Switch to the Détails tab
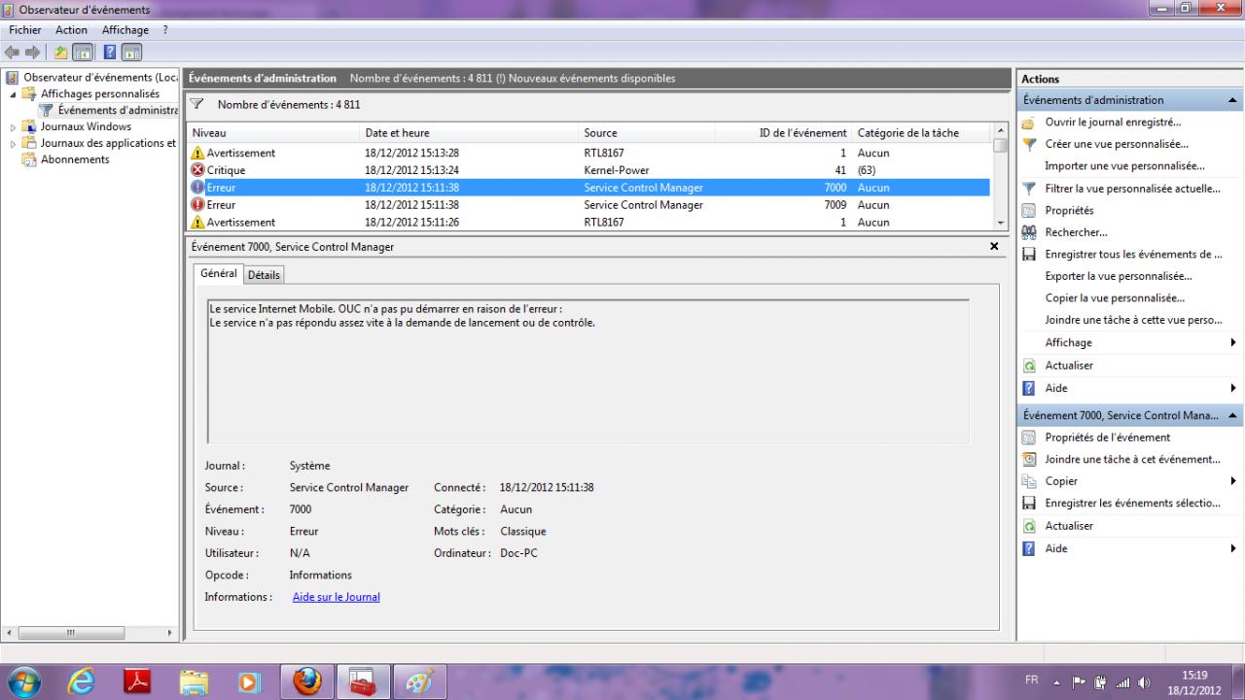This screenshot has width=1245, height=700. (x=264, y=275)
